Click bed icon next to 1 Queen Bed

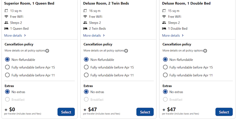coord(6,28)
